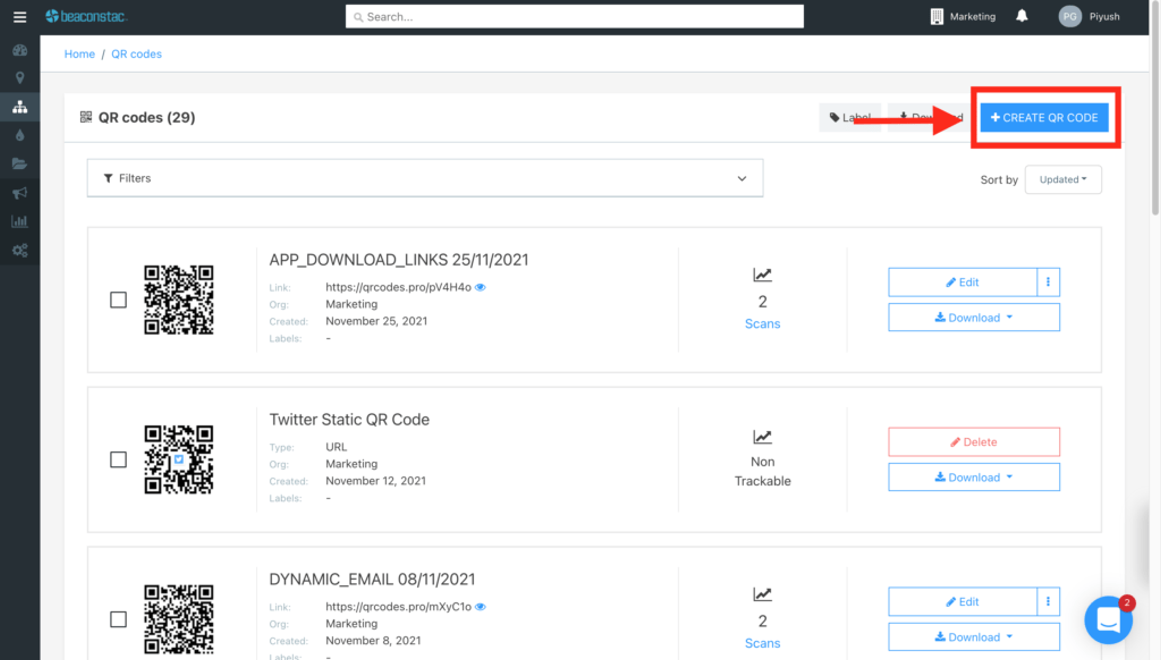Go to Home breadcrumb link
This screenshot has height=660, width=1161.
click(79, 54)
